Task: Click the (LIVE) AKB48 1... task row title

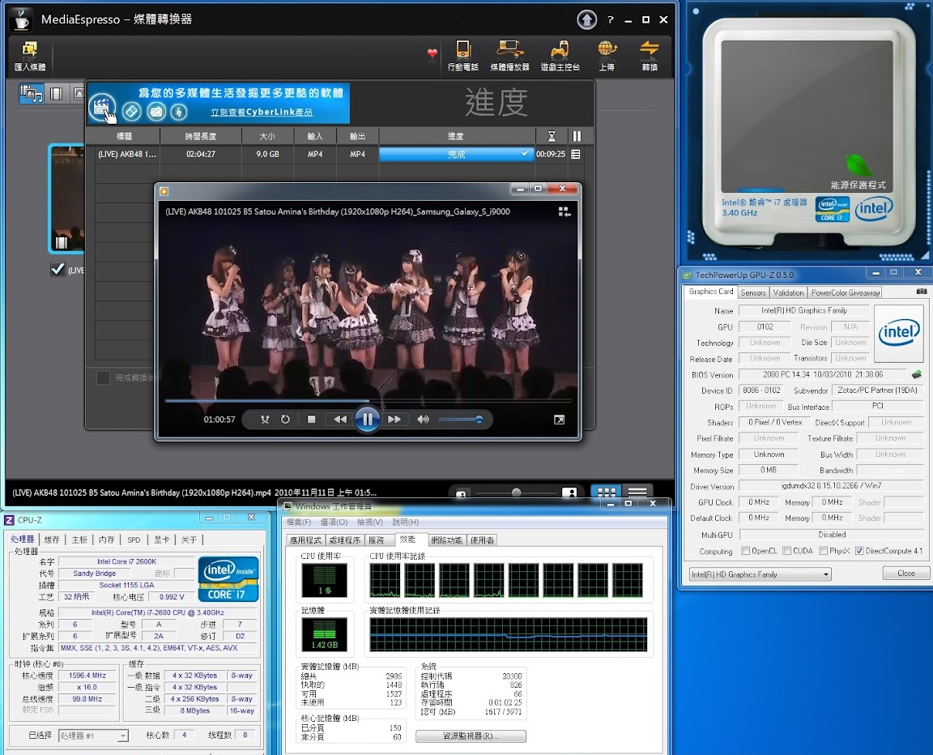Action: tap(126, 154)
